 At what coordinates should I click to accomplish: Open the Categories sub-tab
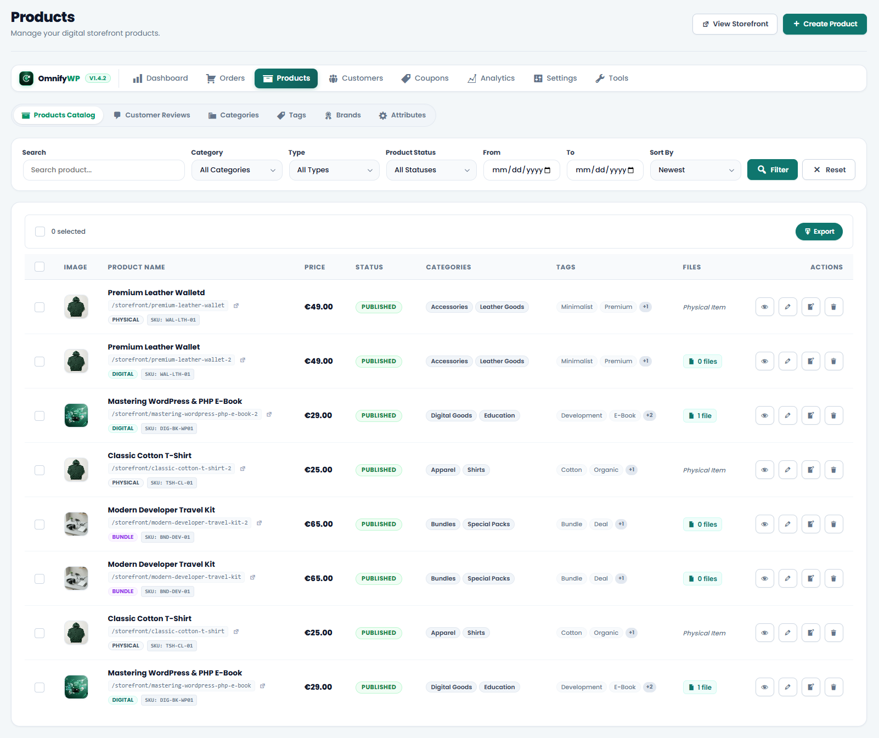point(234,115)
